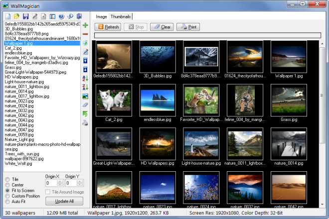Open the Thumbnails tab
Image resolution: width=329 pixels, height=219 pixels.
tap(121, 16)
